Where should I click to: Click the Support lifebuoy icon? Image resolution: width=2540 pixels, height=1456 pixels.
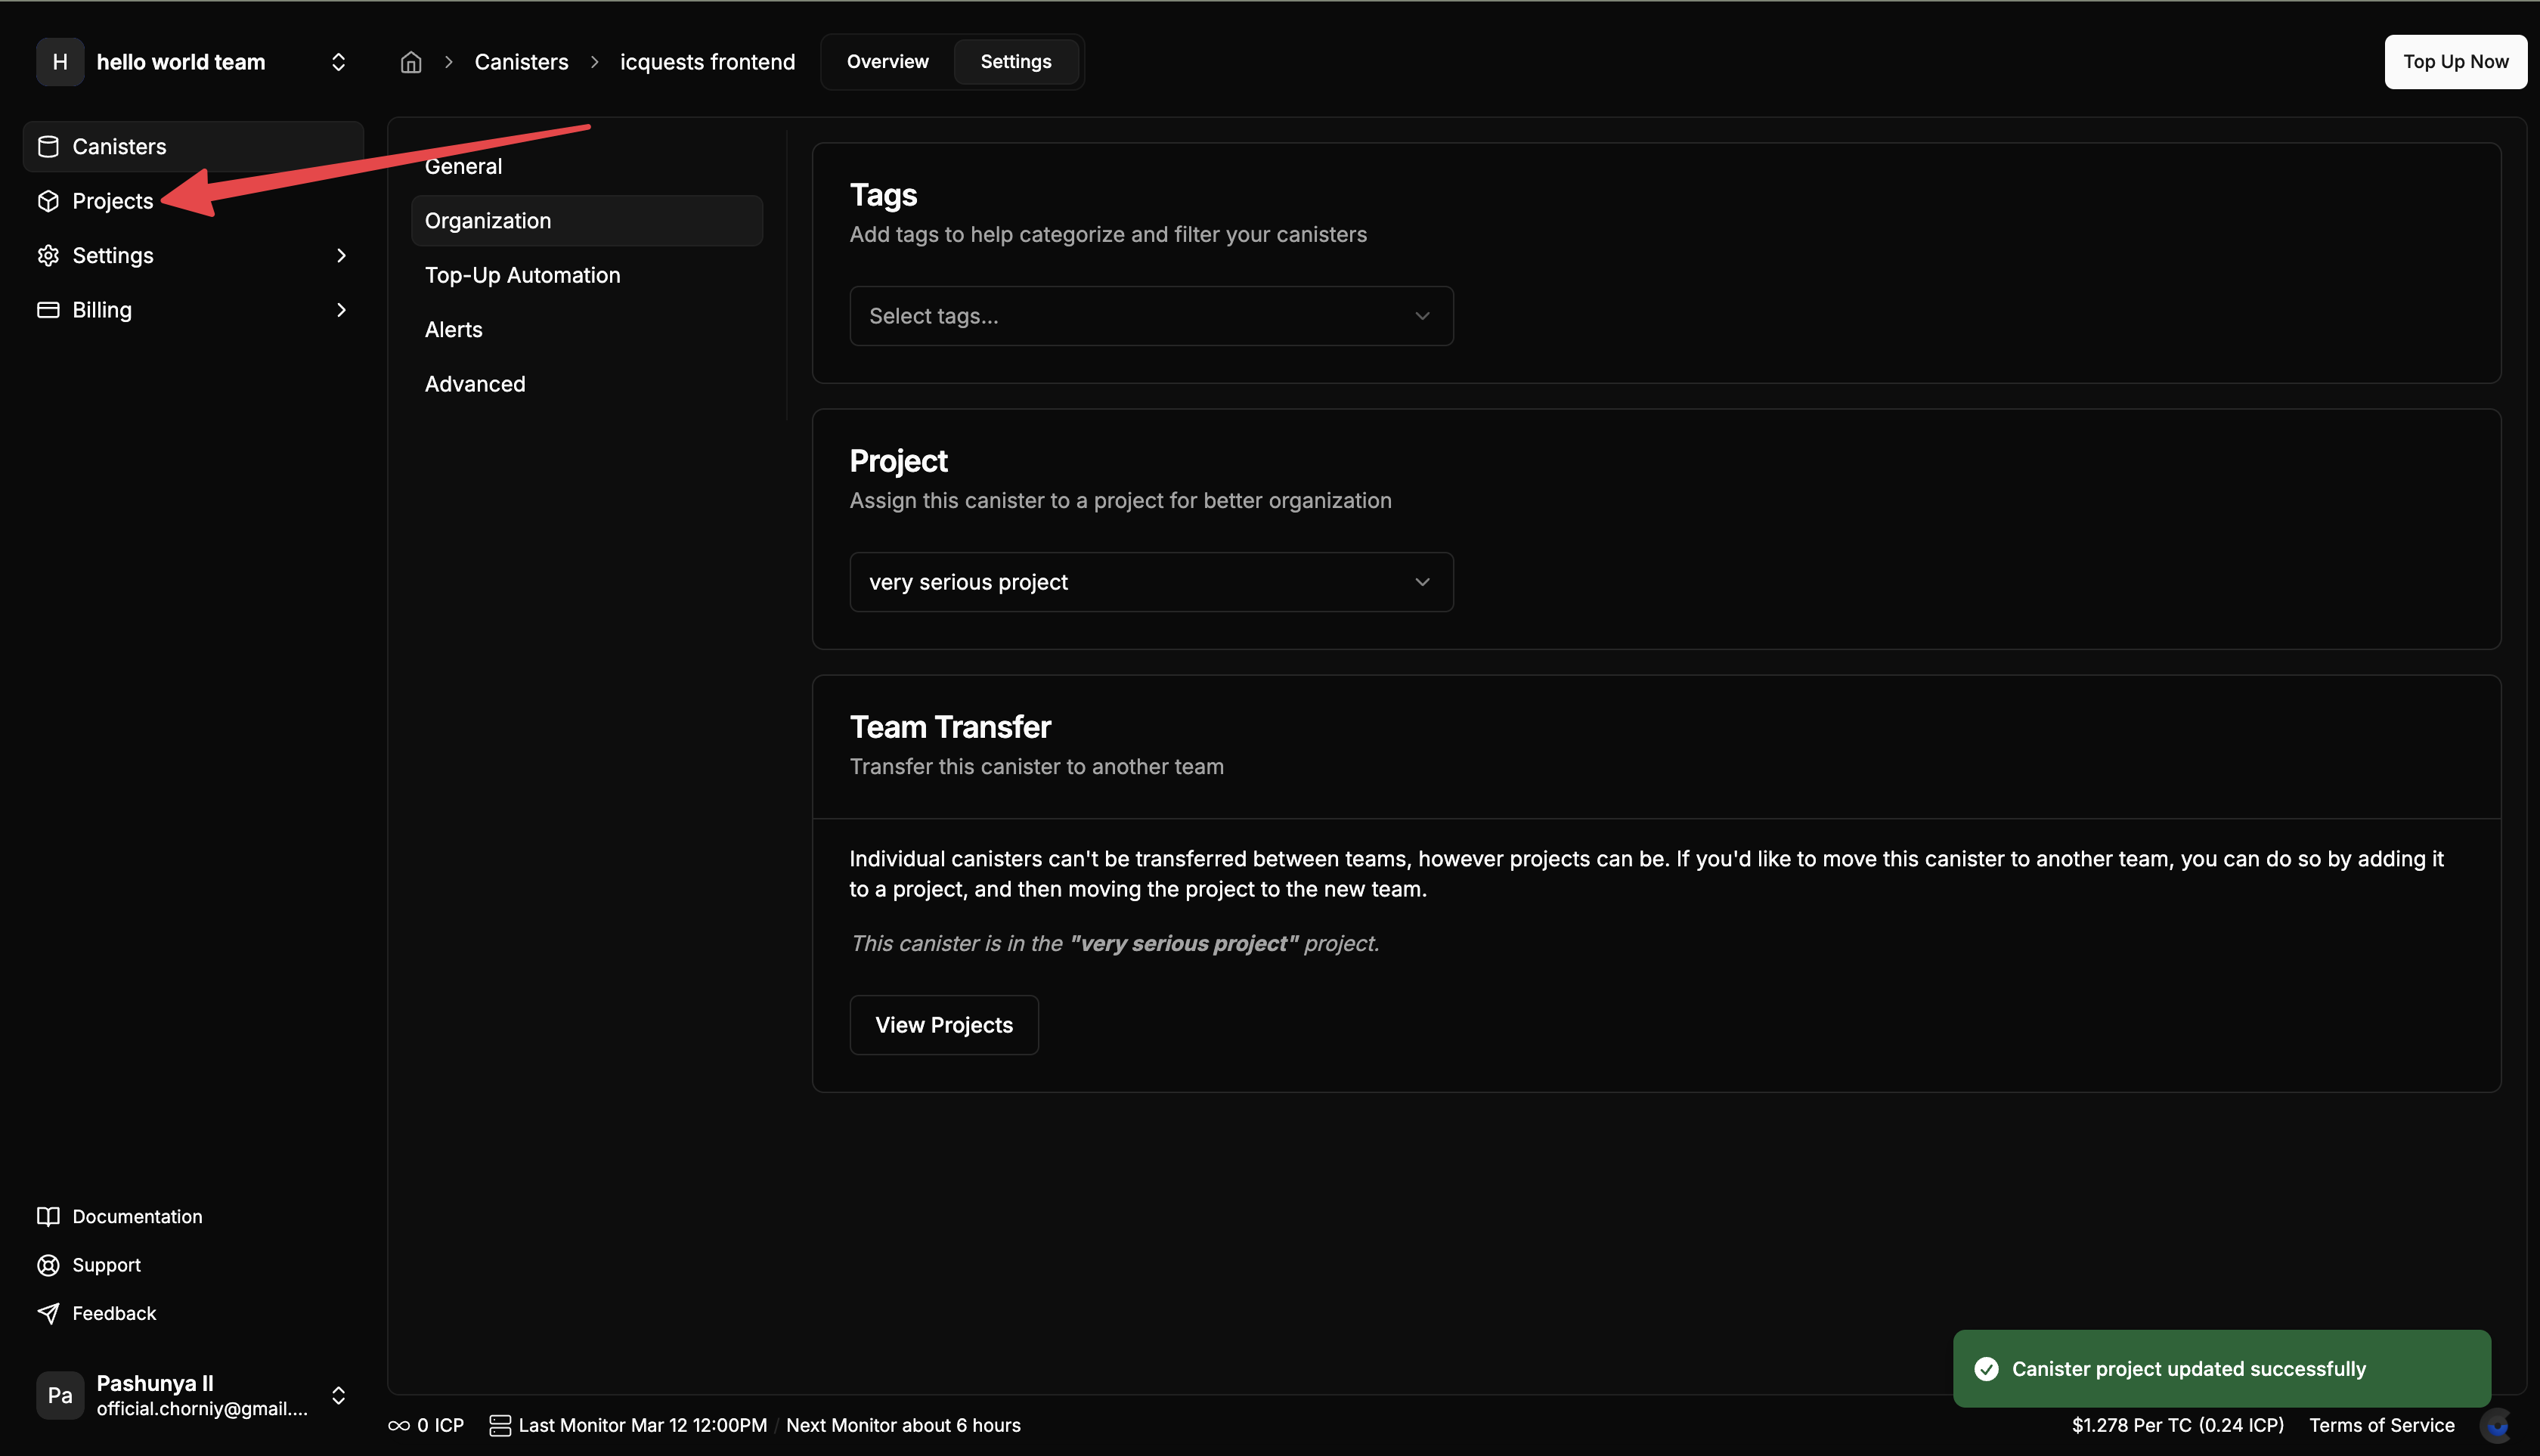point(48,1265)
